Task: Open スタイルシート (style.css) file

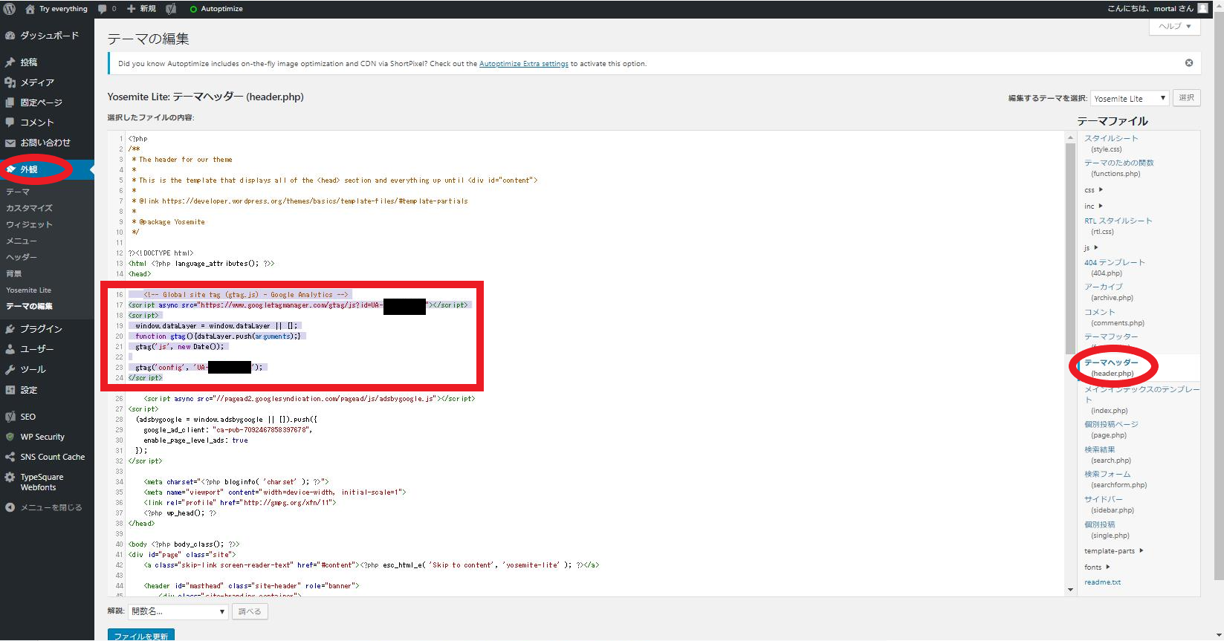Action: 1111,143
